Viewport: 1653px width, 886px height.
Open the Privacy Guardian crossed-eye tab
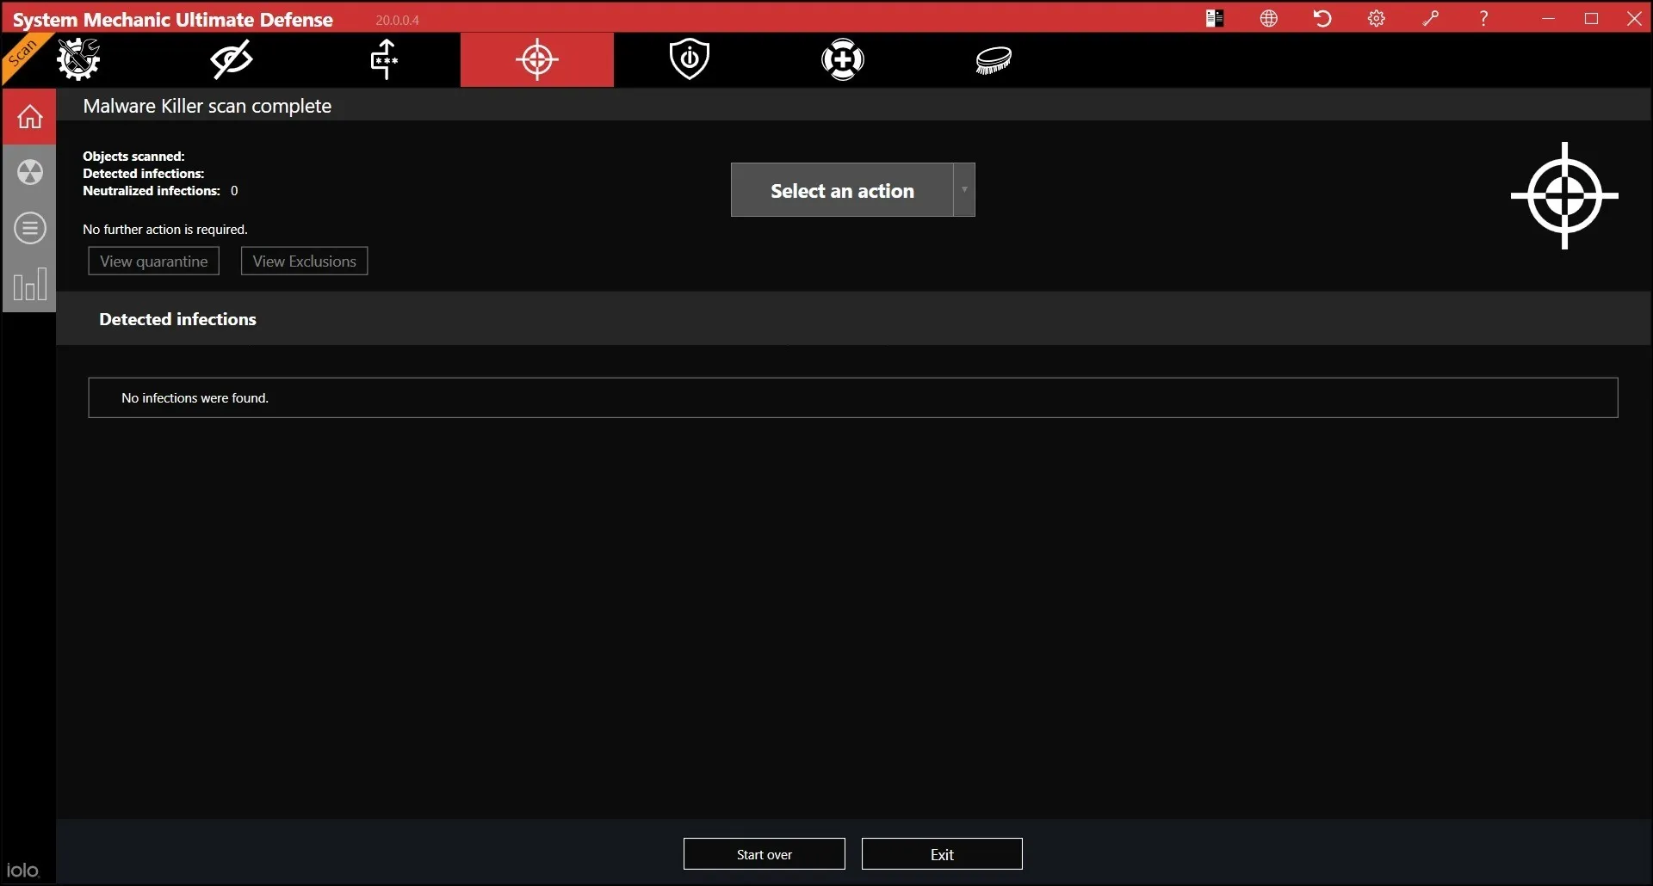pos(231,59)
